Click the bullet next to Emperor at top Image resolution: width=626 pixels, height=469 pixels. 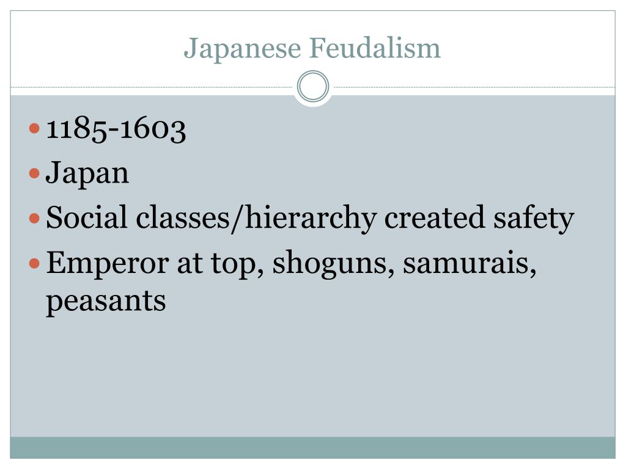pyautogui.click(x=35, y=263)
